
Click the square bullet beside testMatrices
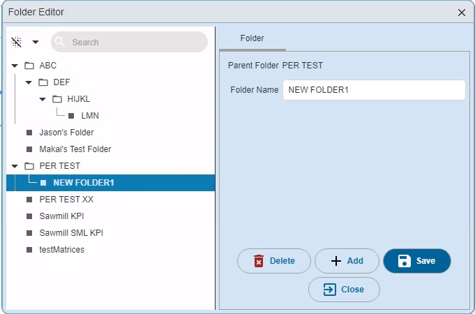click(x=29, y=250)
